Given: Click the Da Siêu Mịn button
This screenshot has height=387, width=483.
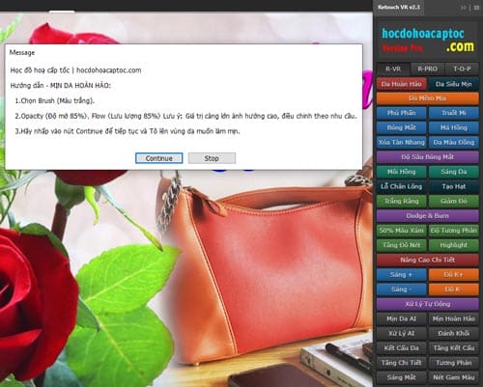Looking at the screenshot, I should (x=454, y=84).
